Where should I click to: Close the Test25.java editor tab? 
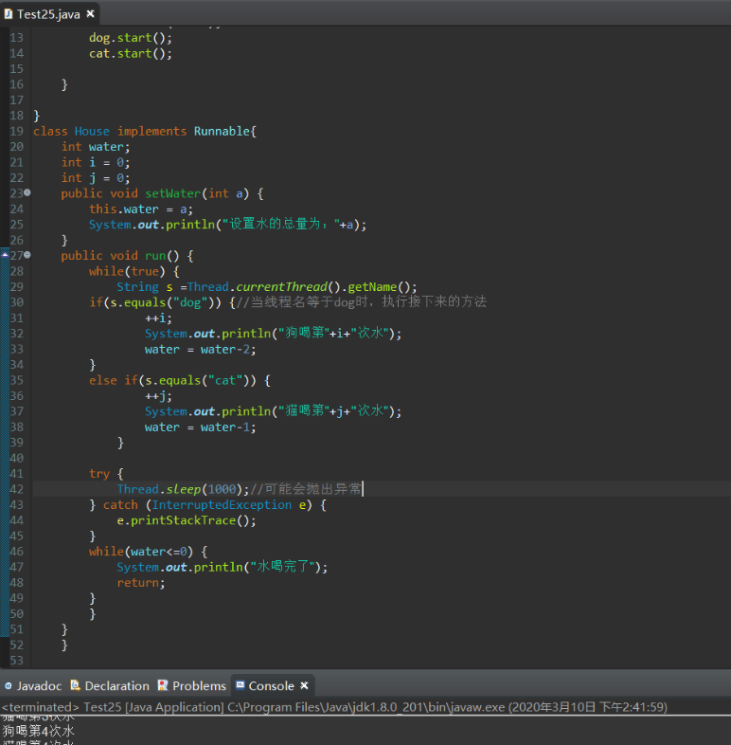click(90, 14)
